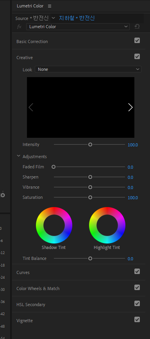
Task: Click the Sharpen slider handle
Action: click(x=90, y=177)
